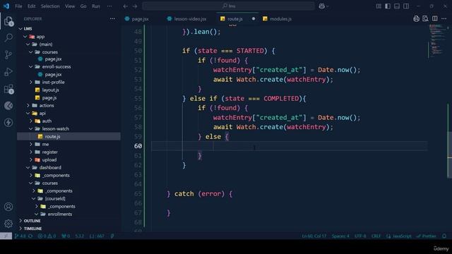Toggle the primary side bar
452x254 pixels.
click(388, 6)
